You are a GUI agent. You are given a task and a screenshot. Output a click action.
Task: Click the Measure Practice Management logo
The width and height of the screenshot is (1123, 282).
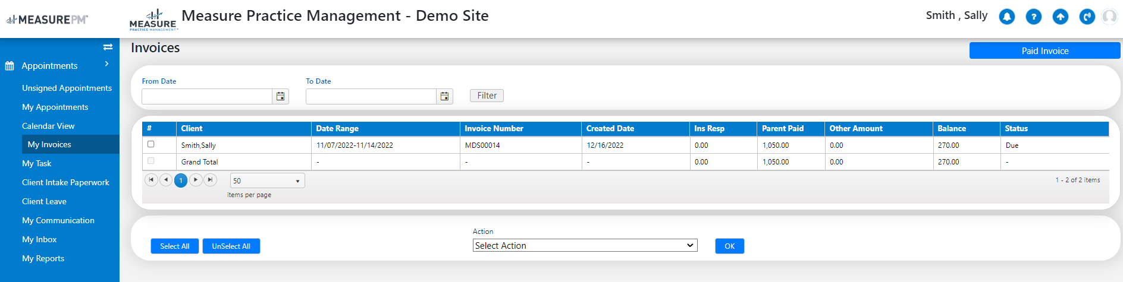[x=153, y=20]
